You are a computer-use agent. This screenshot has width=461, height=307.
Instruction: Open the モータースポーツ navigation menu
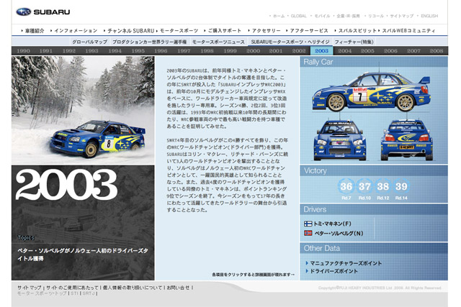pyautogui.click(x=176, y=32)
